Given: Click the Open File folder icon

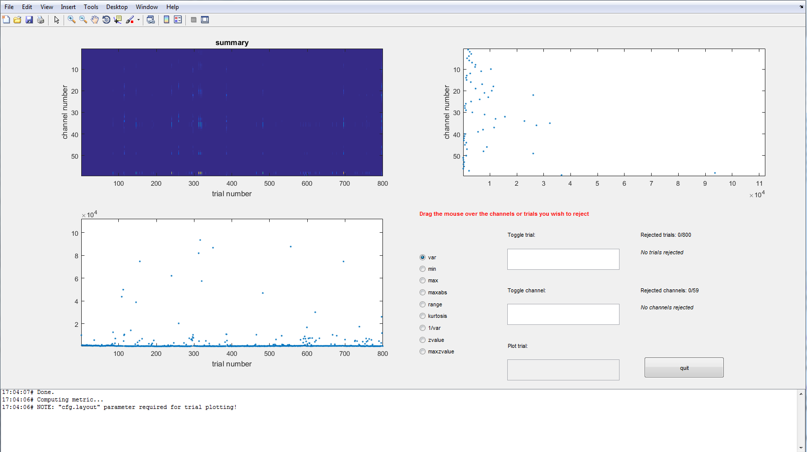Looking at the screenshot, I should tap(18, 20).
